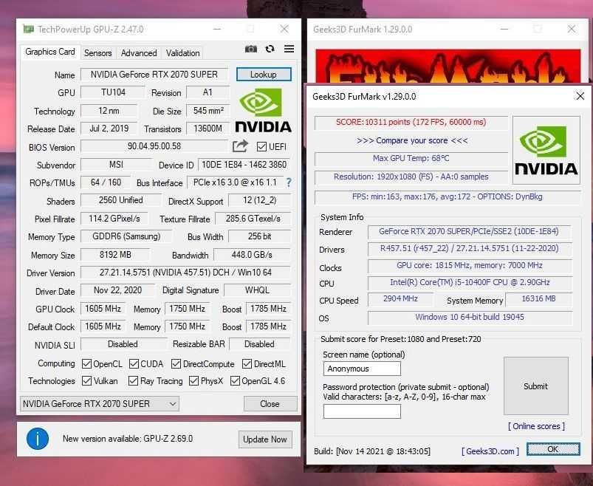Click the Bus Interface question mark icon
Screen dimensions: 593x486
click(x=289, y=182)
